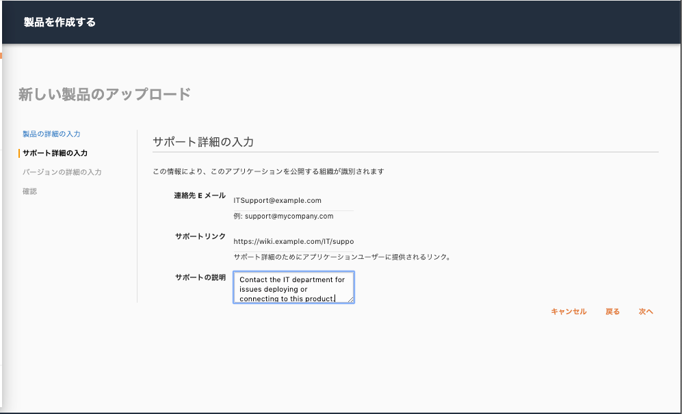Click the サポートの説明 label

(x=200, y=277)
